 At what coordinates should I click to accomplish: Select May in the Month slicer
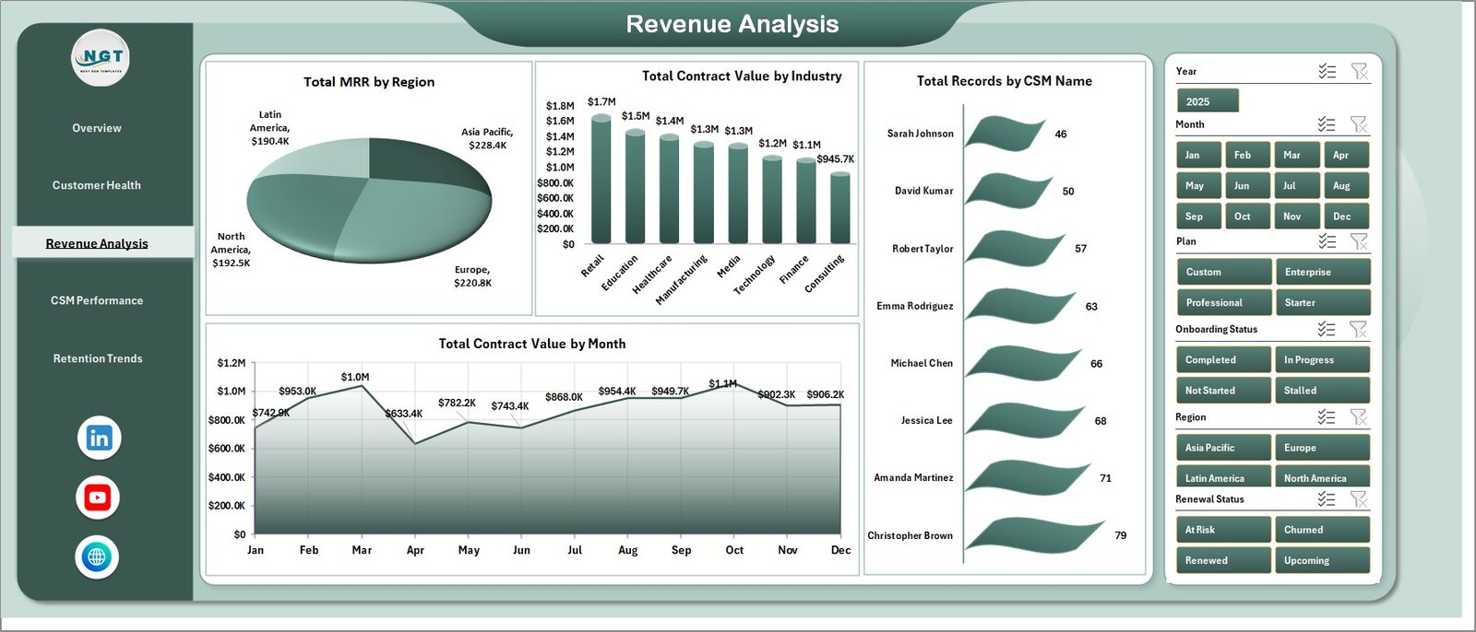[x=1199, y=185]
